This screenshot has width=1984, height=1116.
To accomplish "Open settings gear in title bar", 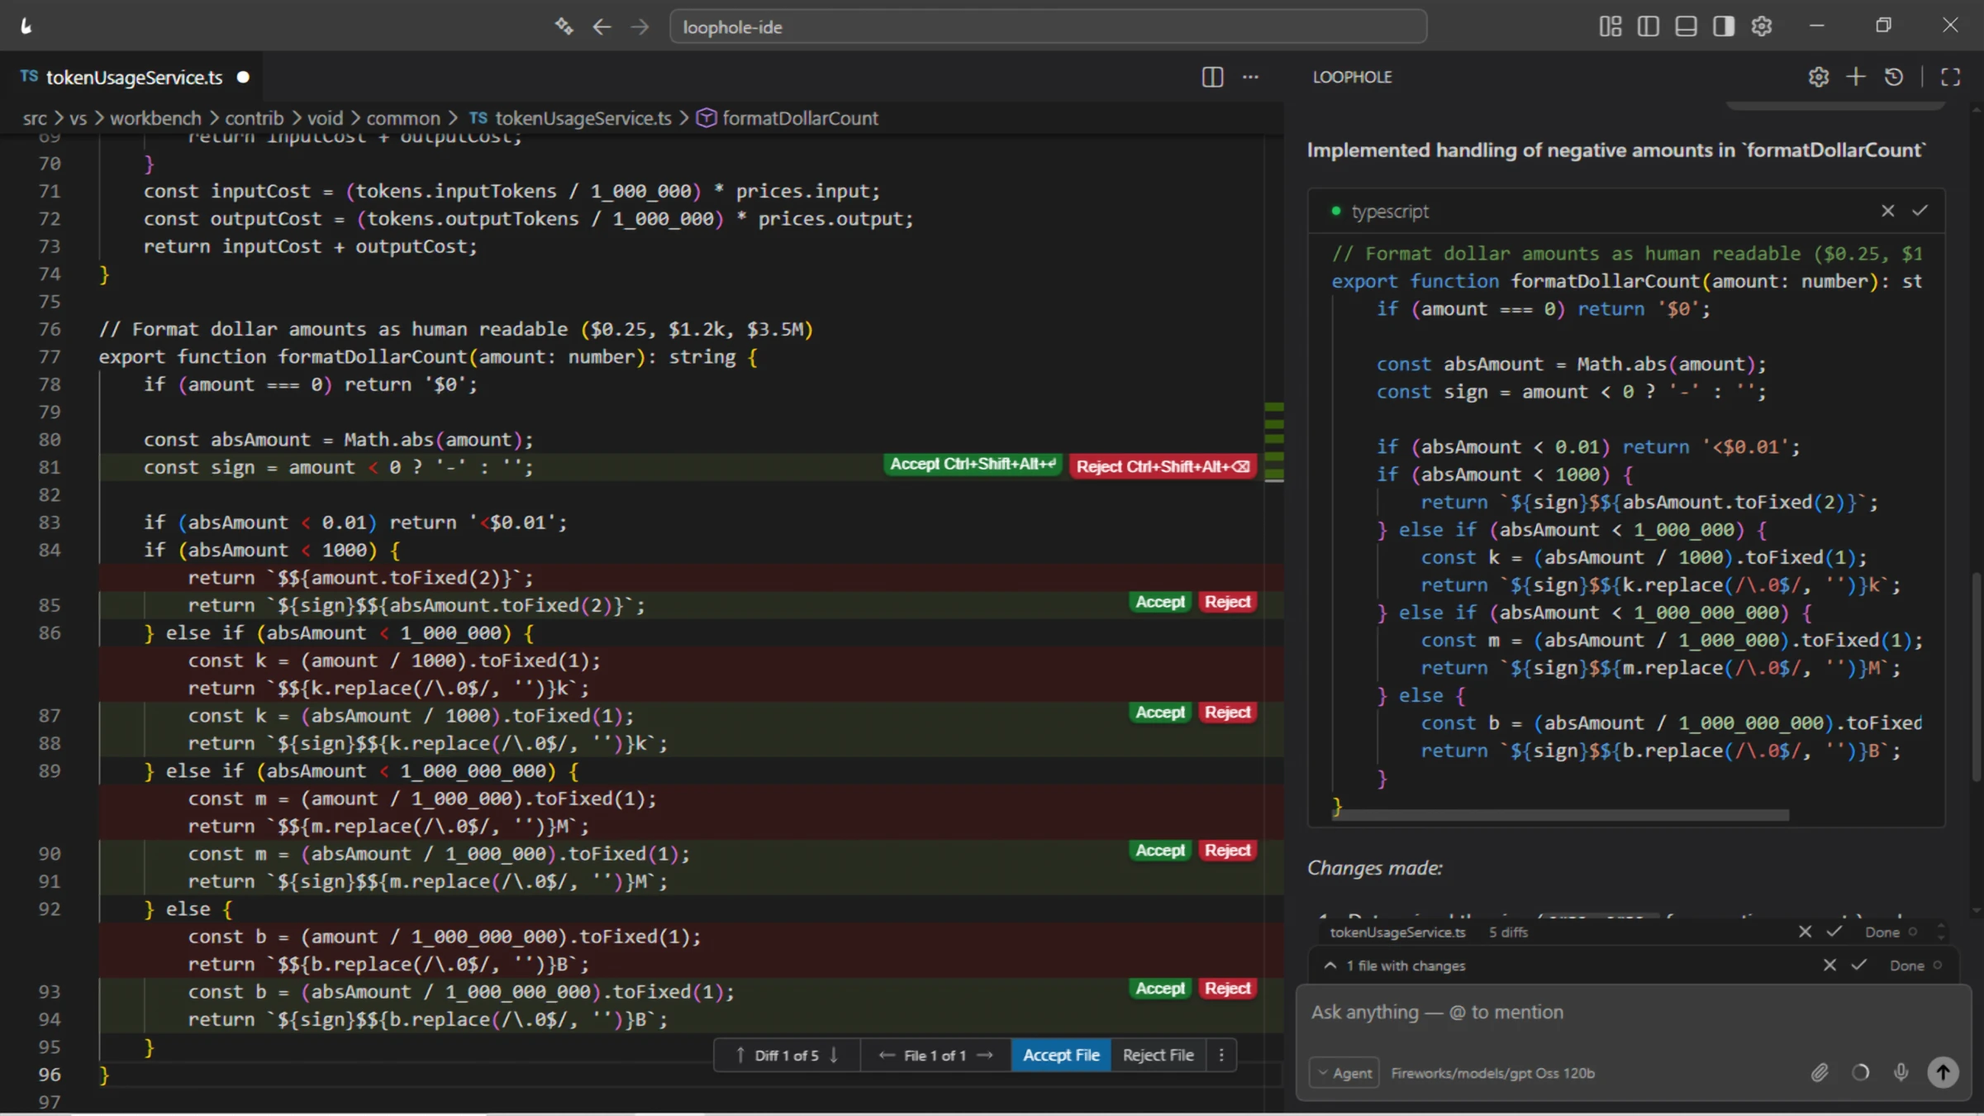I will [1762, 26].
